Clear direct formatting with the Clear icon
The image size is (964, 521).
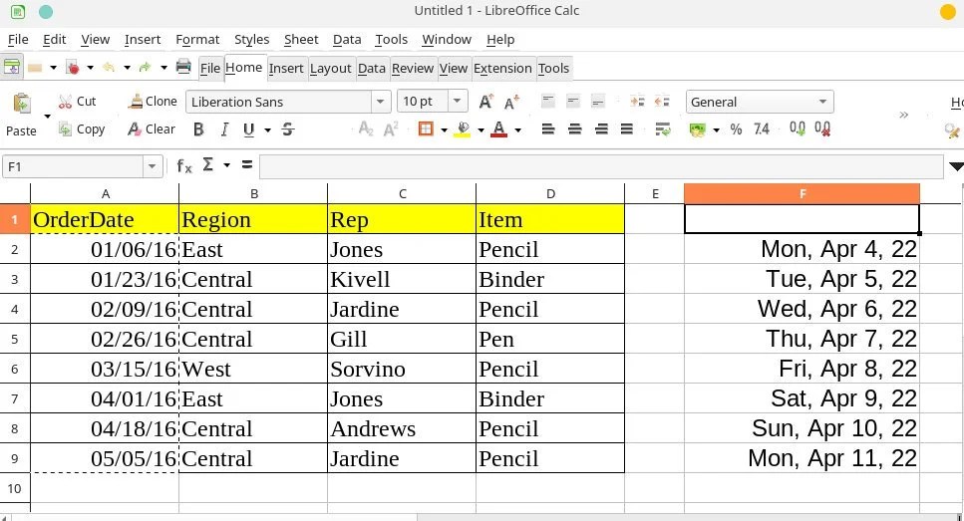pyautogui.click(x=134, y=130)
